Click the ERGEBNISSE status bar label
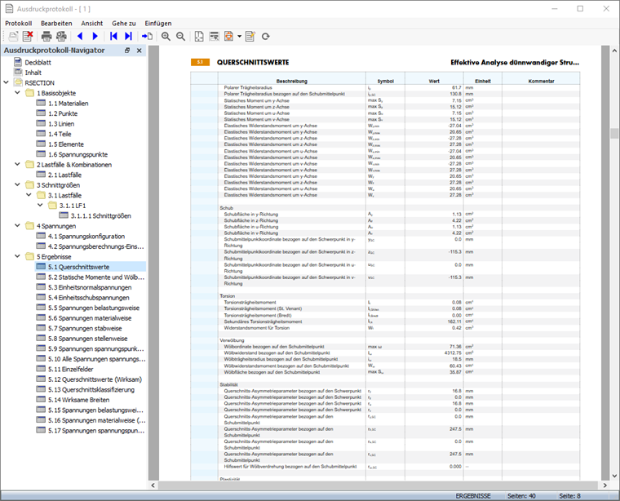 pyautogui.click(x=473, y=496)
